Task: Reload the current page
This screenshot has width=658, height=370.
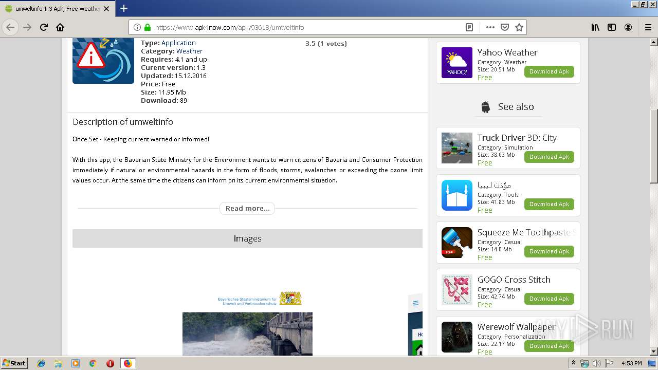Action: [x=44, y=27]
